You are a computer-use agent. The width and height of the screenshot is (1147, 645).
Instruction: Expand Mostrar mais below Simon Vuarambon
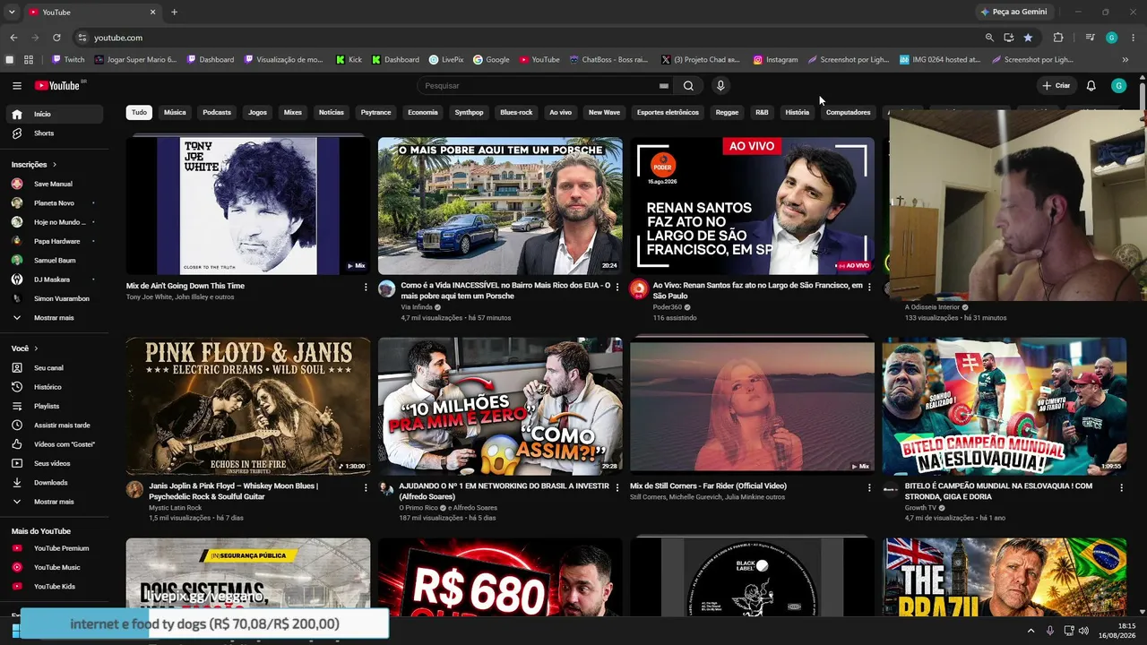[x=56, y=318]
